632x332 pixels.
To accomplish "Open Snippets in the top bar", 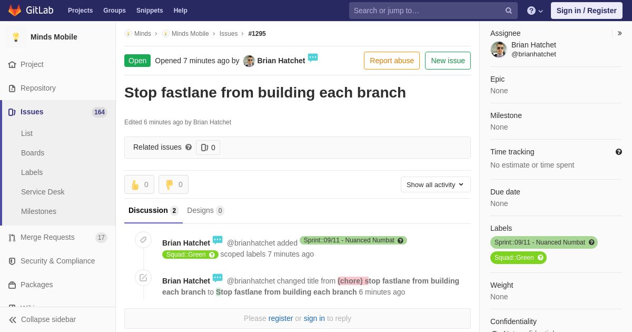I will (x=150, y=11).
